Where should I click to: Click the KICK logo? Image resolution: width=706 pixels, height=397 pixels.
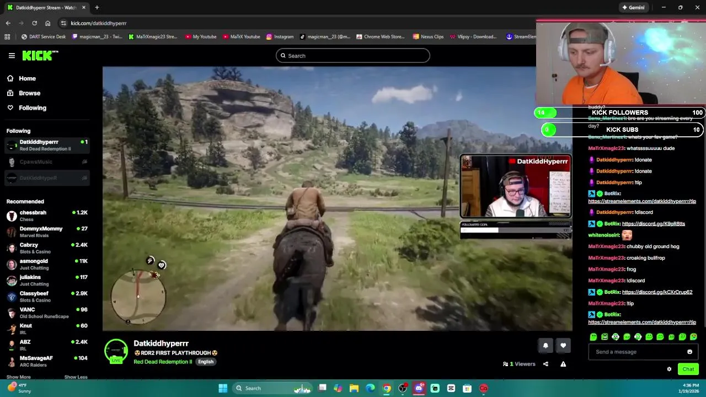[x=40, y=55]
